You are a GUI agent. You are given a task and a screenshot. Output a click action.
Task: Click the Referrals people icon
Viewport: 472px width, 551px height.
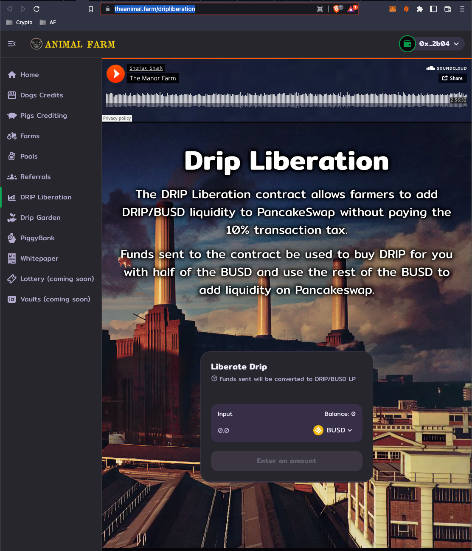(x=12, y=177)
